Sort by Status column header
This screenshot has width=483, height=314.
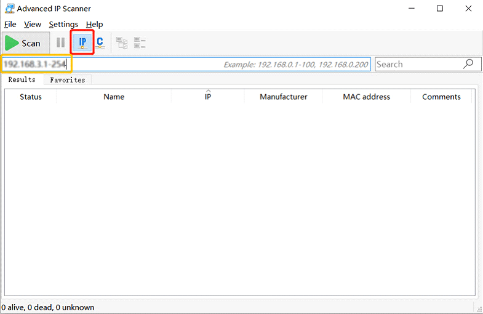tap(31, 97)
